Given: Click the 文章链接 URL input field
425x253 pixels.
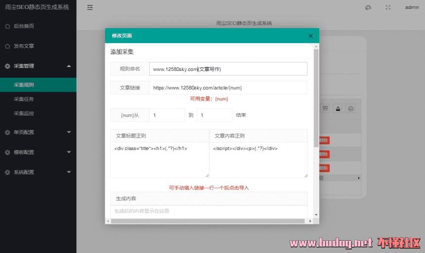Looking at the screenshot, I should pyautogui.click(x=228, y=88).
